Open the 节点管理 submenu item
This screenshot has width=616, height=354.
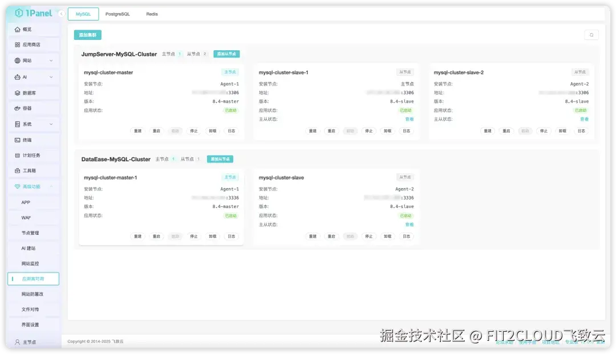34,233
